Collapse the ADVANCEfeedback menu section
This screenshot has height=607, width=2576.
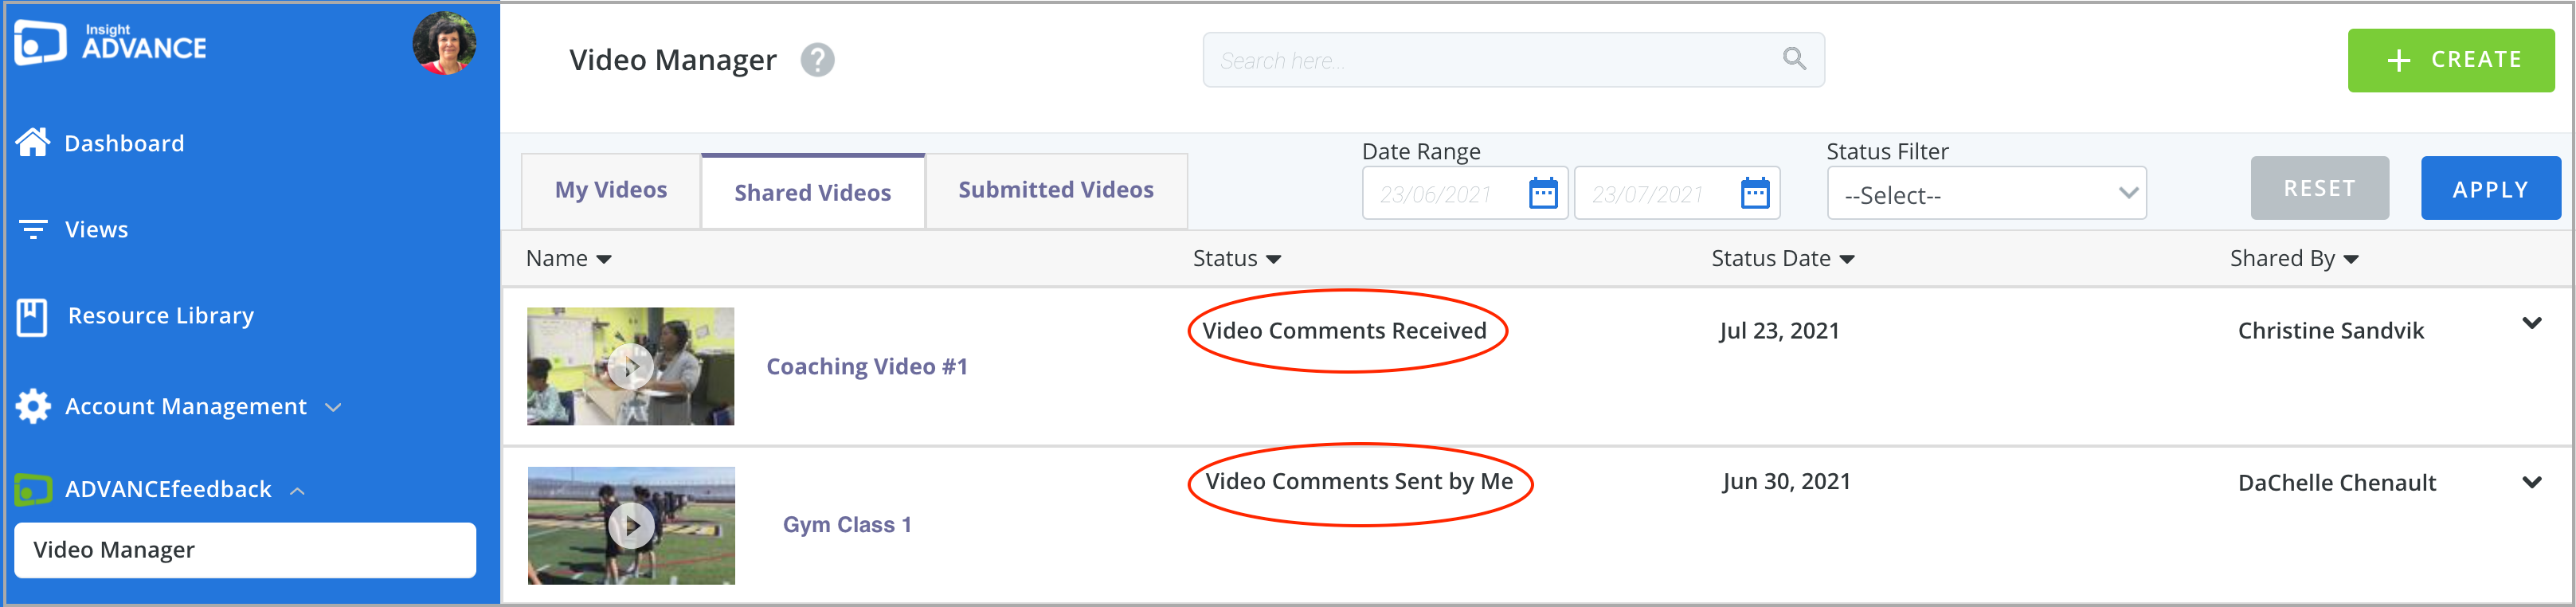point(297,491)
